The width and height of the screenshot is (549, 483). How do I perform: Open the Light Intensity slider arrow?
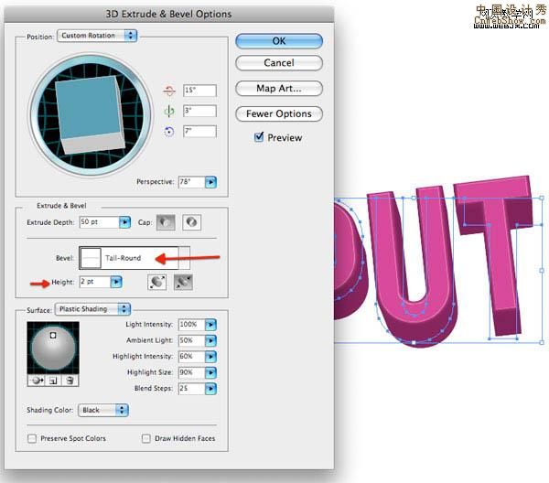[x=210, y=325]
